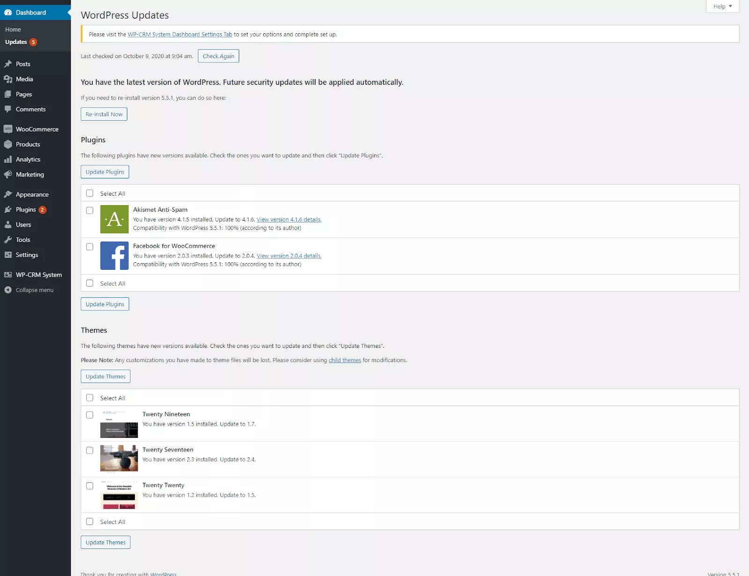Click the 'Twenty Nineteen' theme name
This screenshot has height=576, width=749.
166,414
